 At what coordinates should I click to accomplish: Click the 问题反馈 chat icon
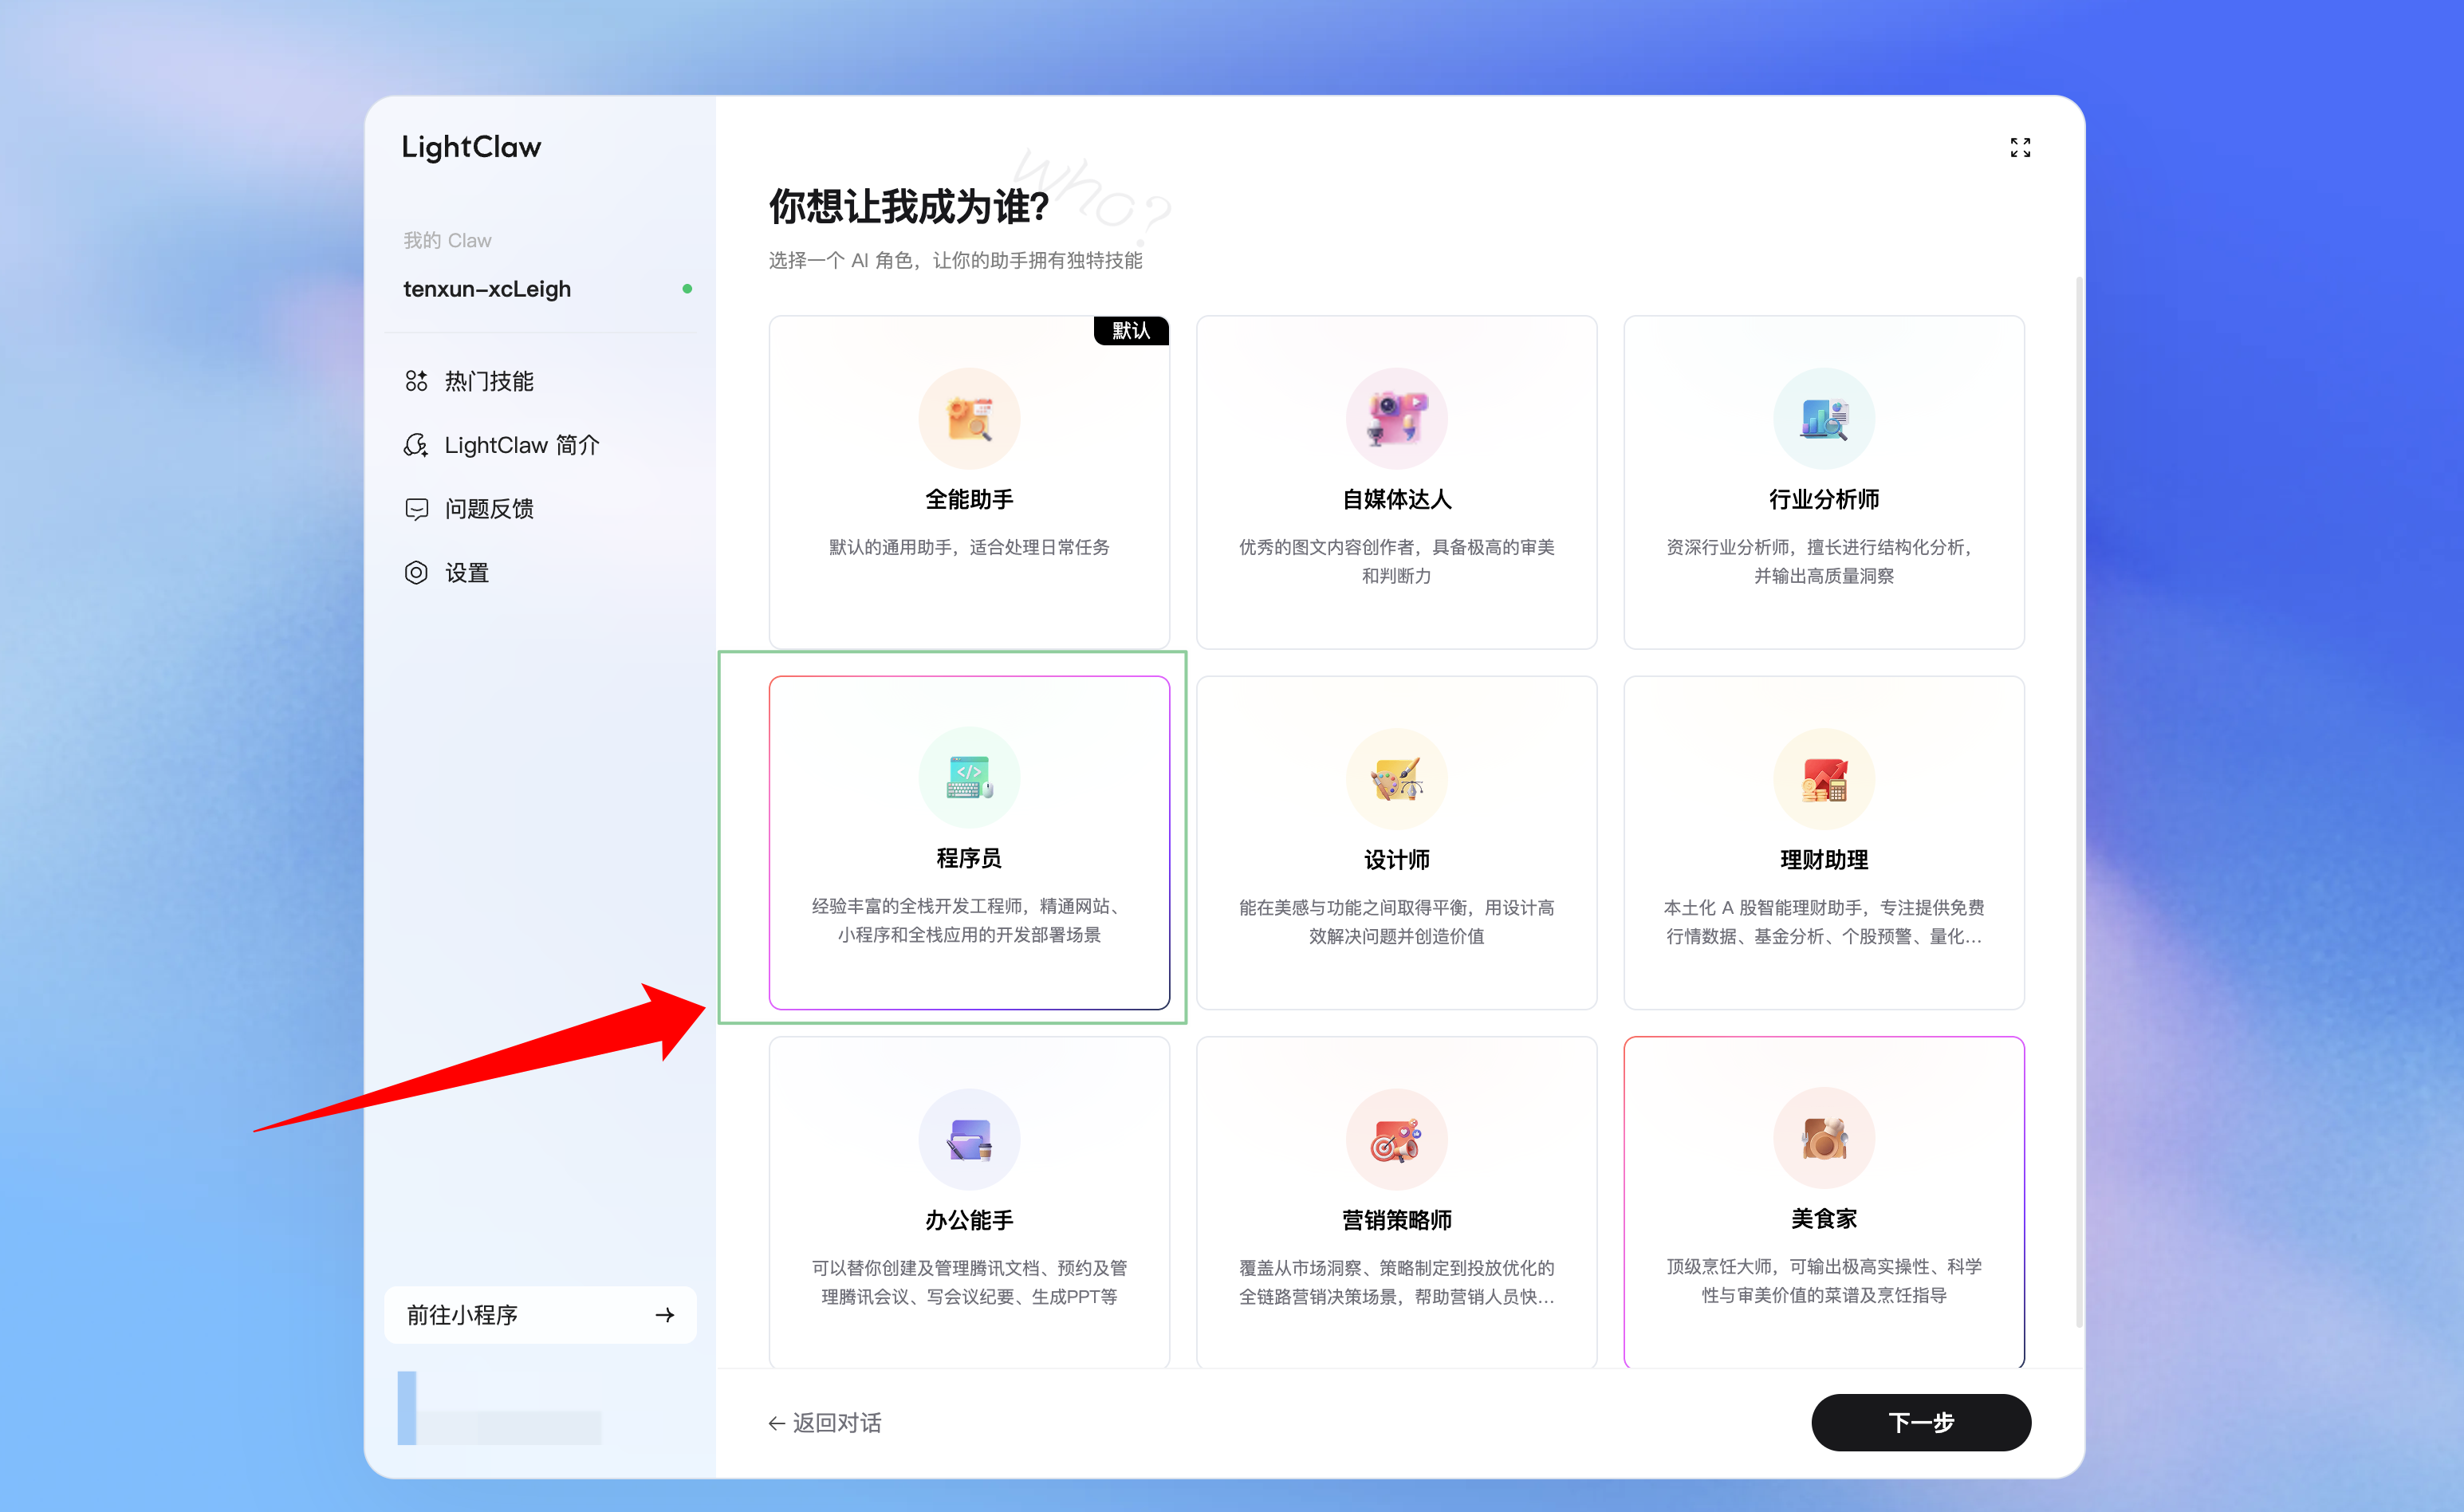pos(416,509)
